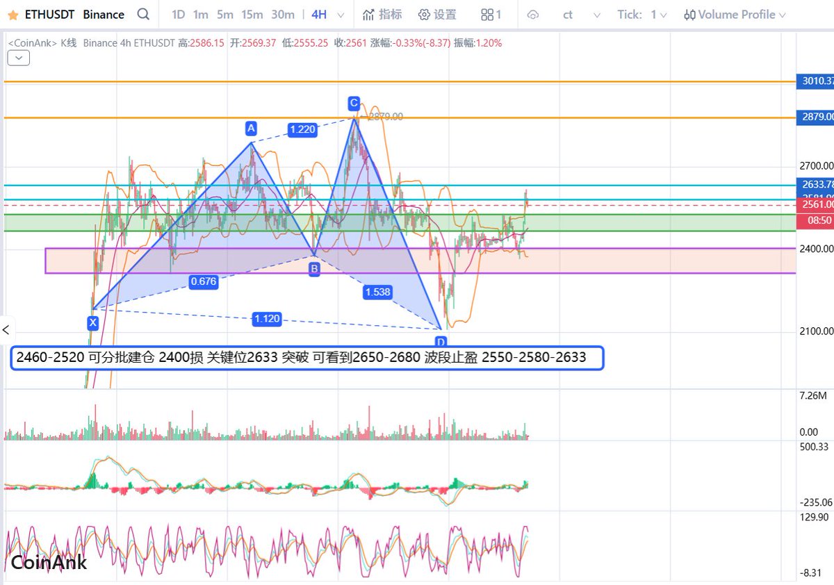Collapse the legend via chevron under <CoinAnk>
Image resolution: width=834 pixels, height=585 pixels.
click(x=18, y=58)
